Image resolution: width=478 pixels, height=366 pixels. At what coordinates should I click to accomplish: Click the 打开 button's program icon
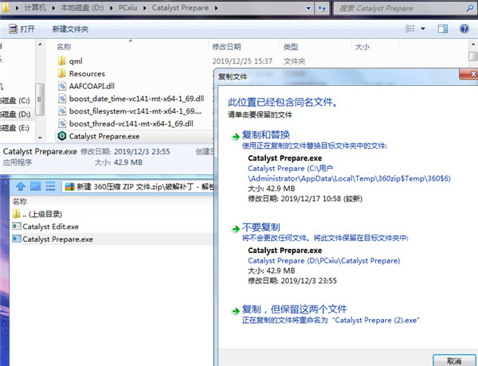pos(13,29)
